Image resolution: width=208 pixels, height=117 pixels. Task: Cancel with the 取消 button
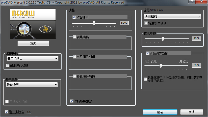pyautogui.click(x=192, y=112)
